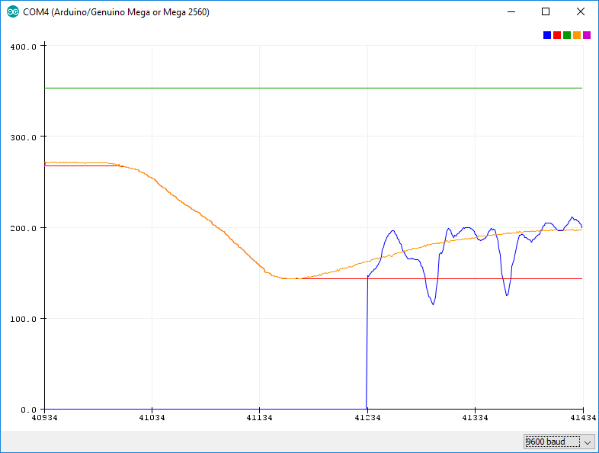Click the COM4 window title text
This screenshot has height=453, width=599.
click(x=116, y=12)
